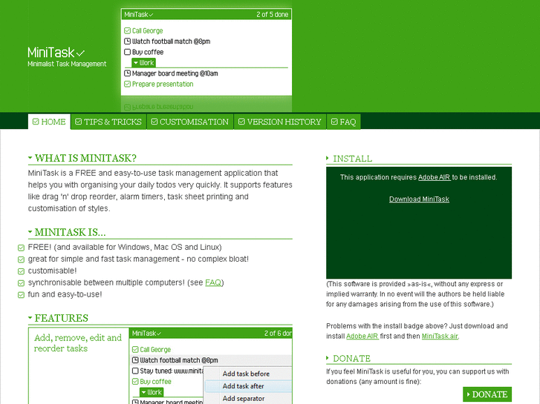Click the checkbox icon on FAQ tab
This screenshot has width=540, height=404.
[334, 122]
